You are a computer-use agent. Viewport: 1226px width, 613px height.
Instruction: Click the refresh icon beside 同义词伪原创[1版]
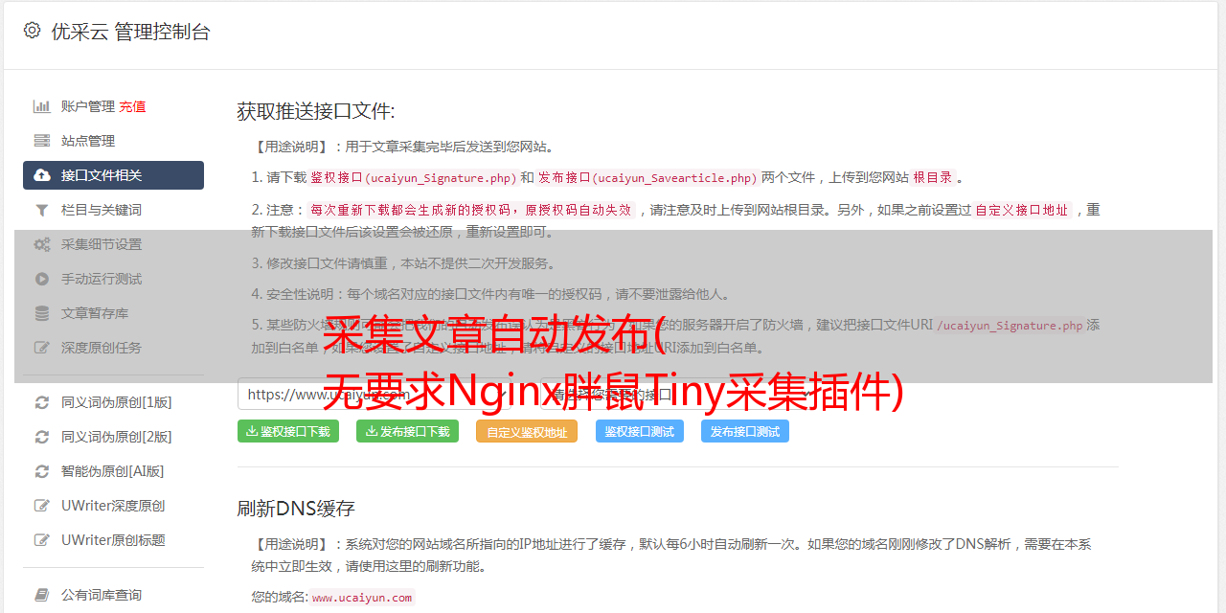click(42, 402)
